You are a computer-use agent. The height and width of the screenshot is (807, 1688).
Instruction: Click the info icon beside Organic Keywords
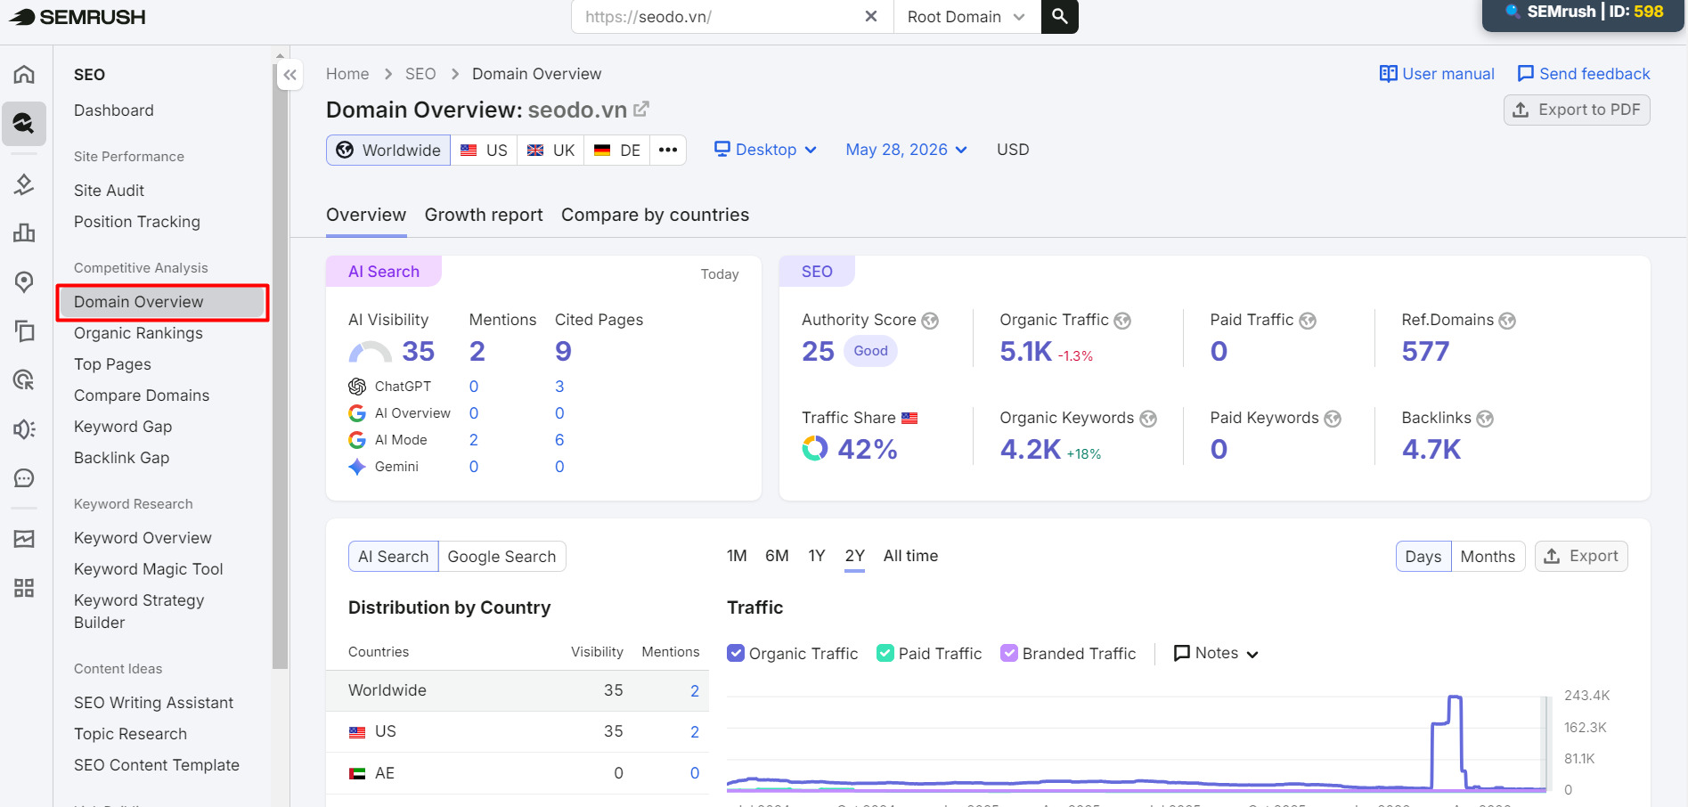point(1148,419)
